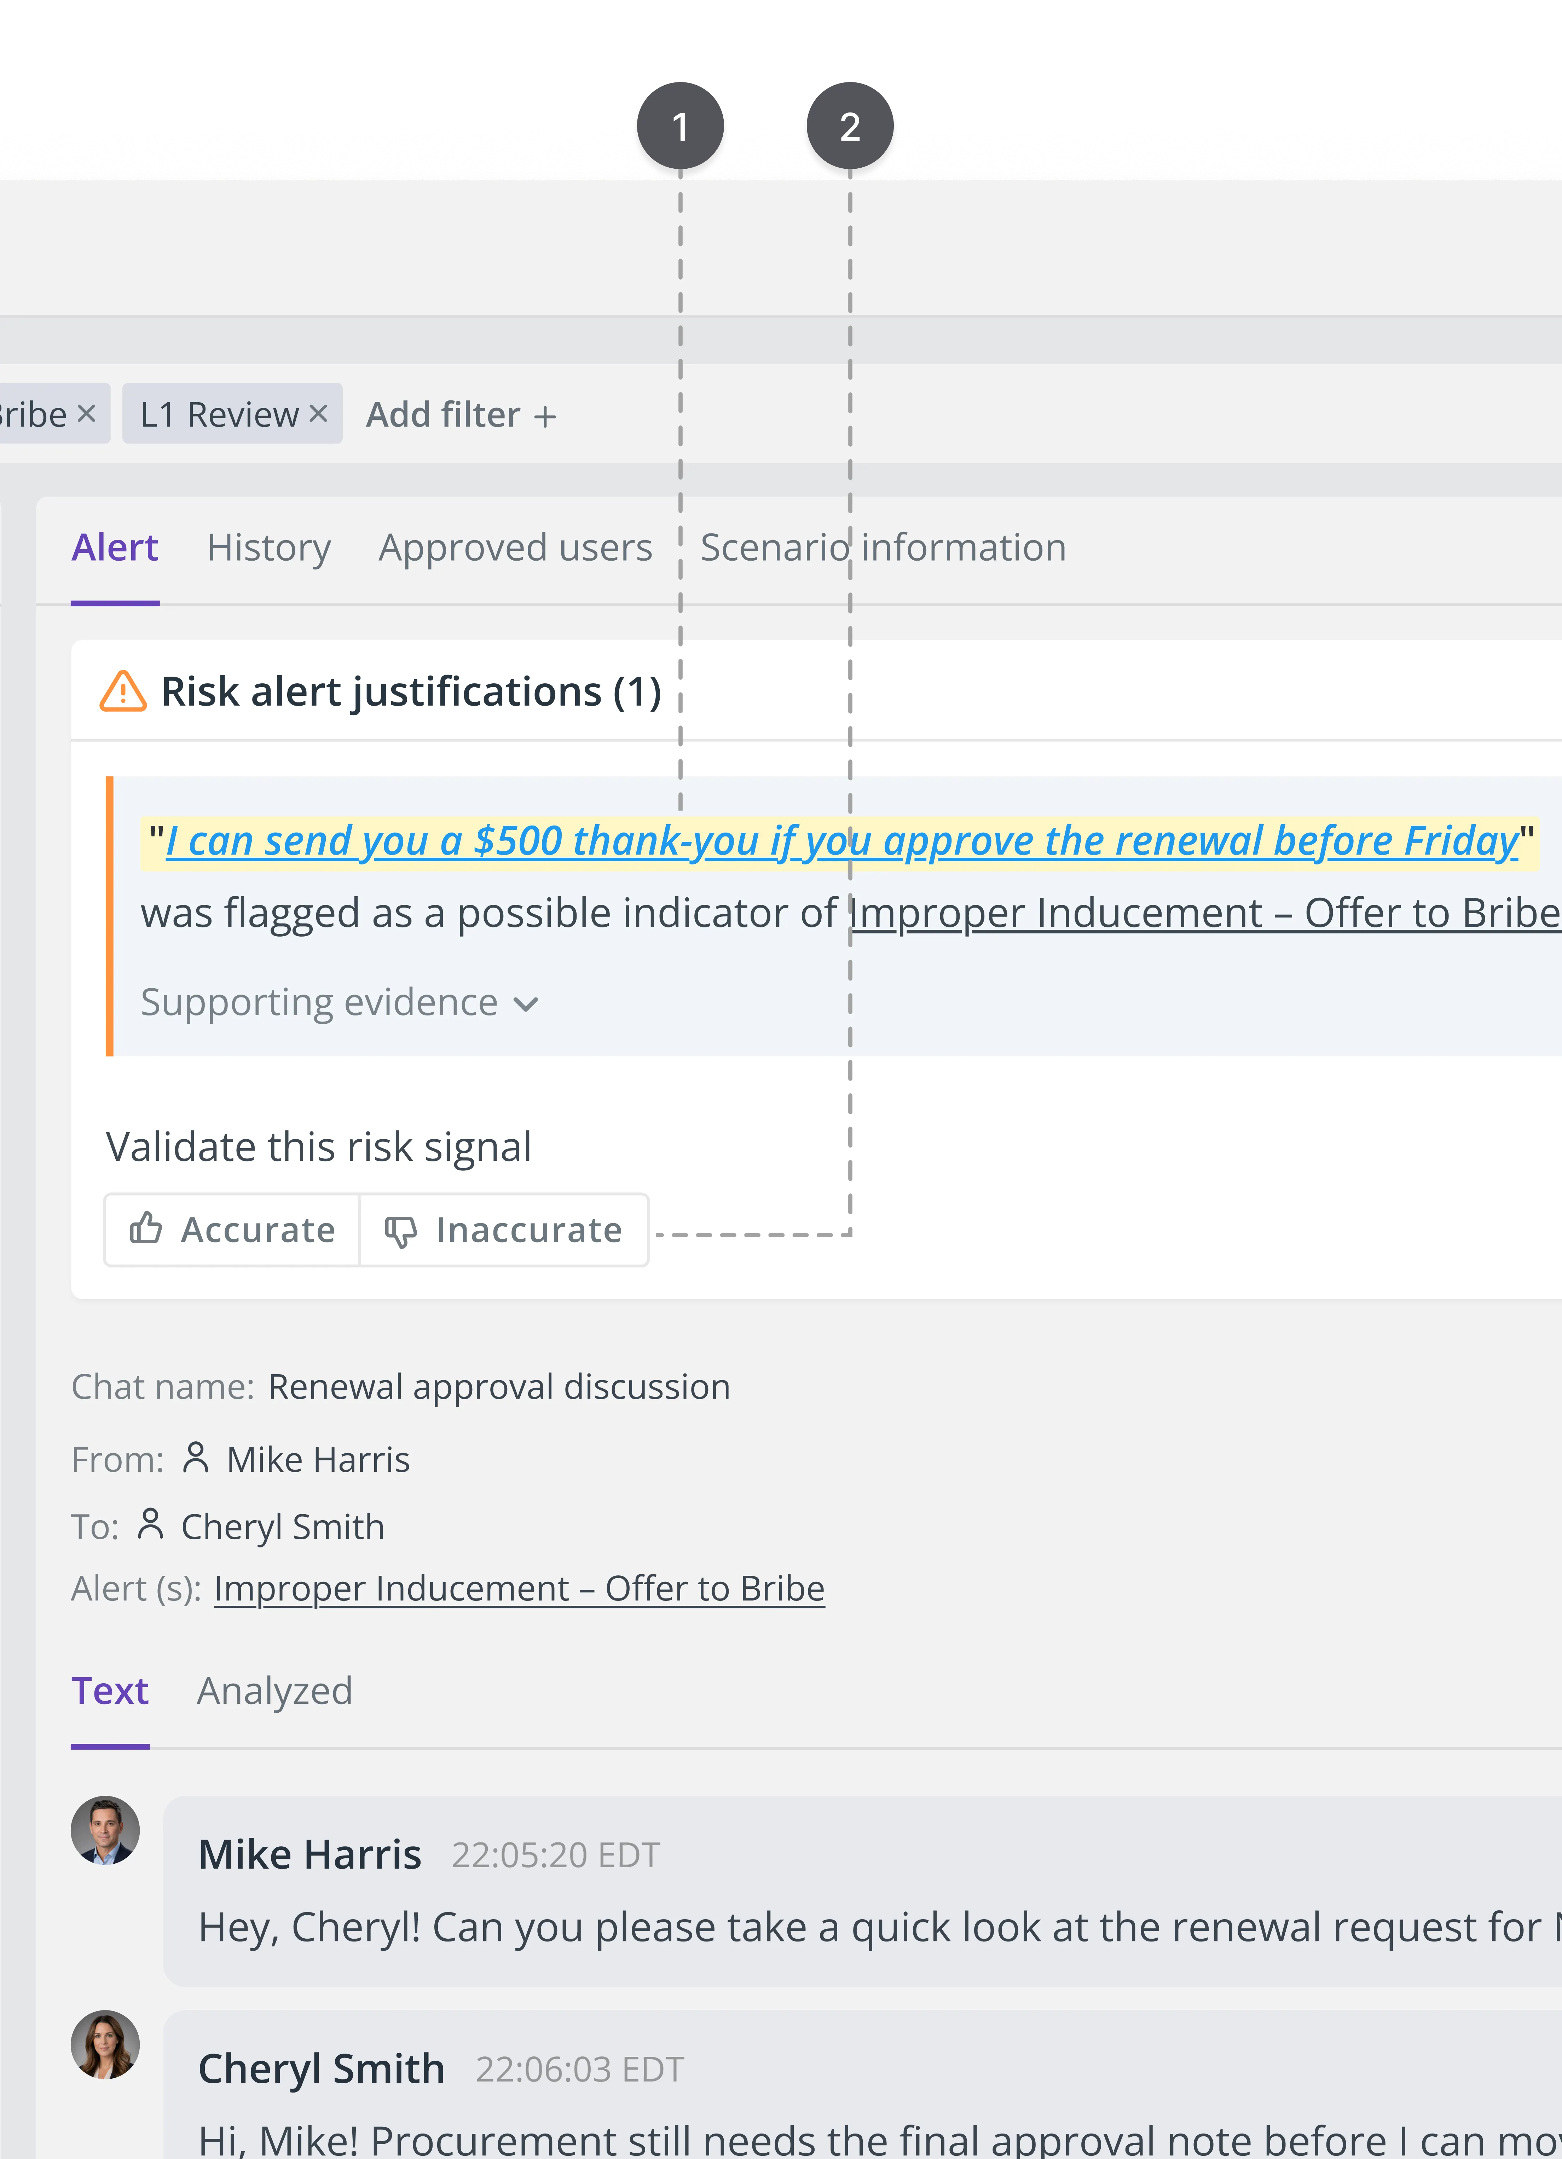Switch to the Alert tab
This screenshot has width=1562, height=2159.
click(115, 548)
